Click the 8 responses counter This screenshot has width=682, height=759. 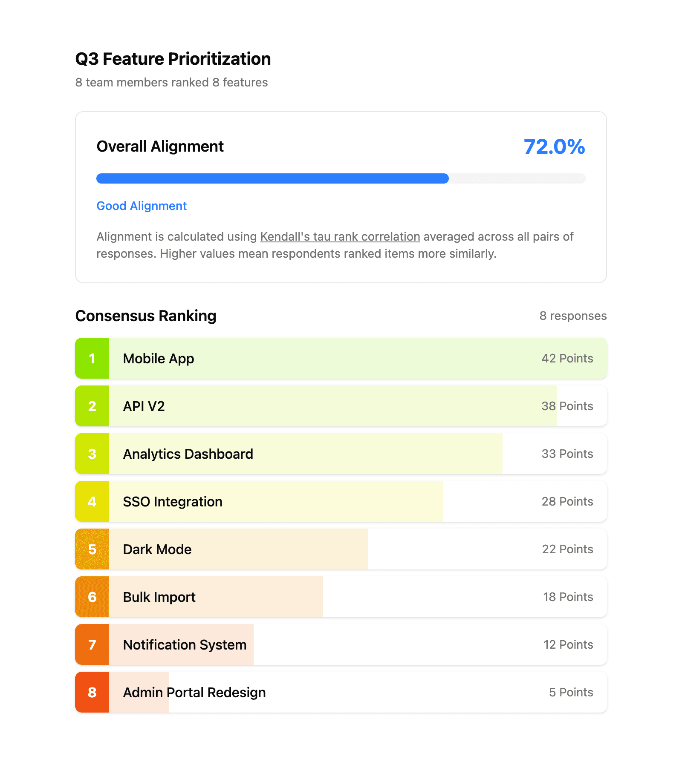573,316
